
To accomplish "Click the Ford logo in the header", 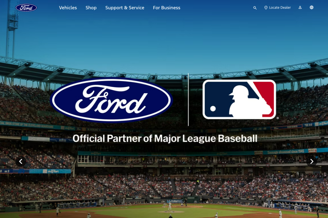I will (x=26, y=8).
